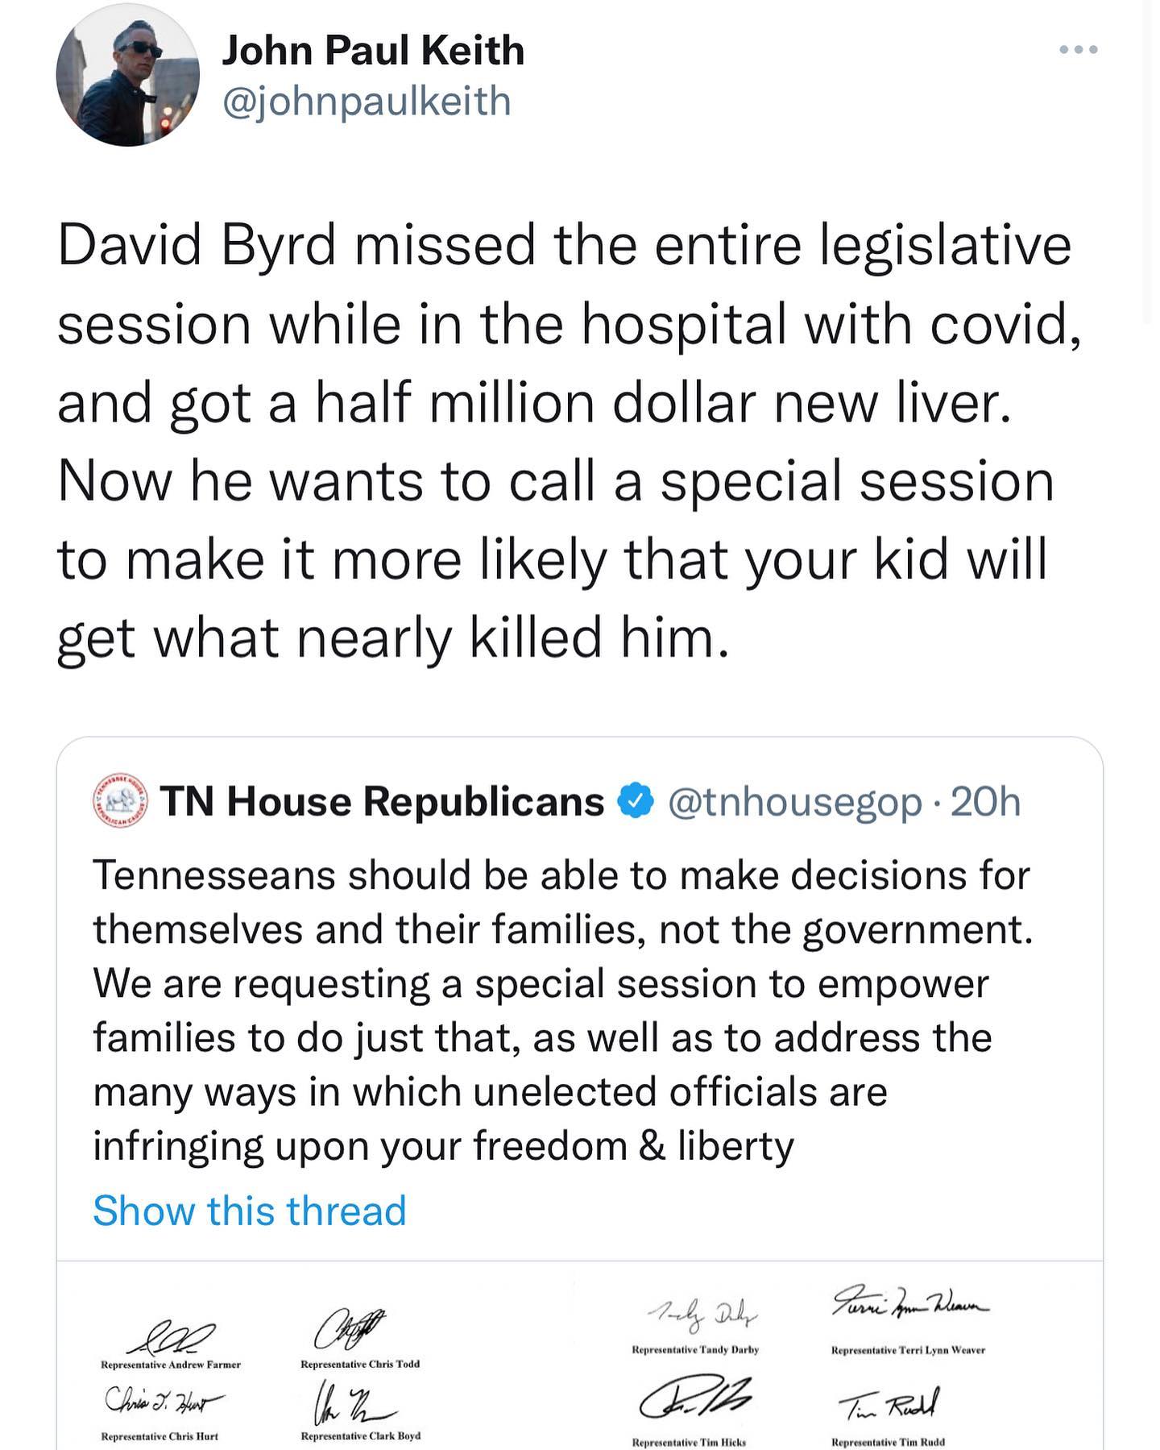1160x1450 pixels.
Task: Click the @johnpaulkeith handle
Action: coord(367,102)
